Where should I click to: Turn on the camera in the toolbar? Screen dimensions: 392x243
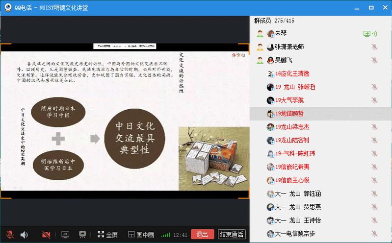click(47, 235)
